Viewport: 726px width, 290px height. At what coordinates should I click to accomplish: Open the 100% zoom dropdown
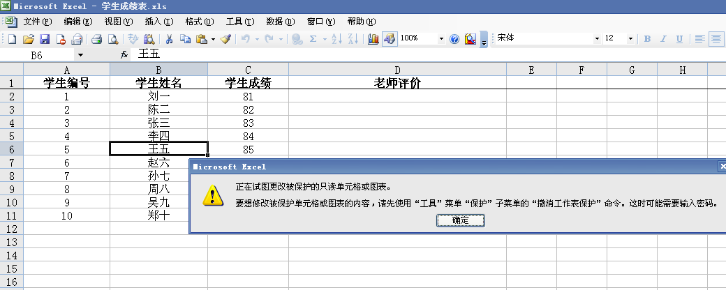tap(441, 39)
